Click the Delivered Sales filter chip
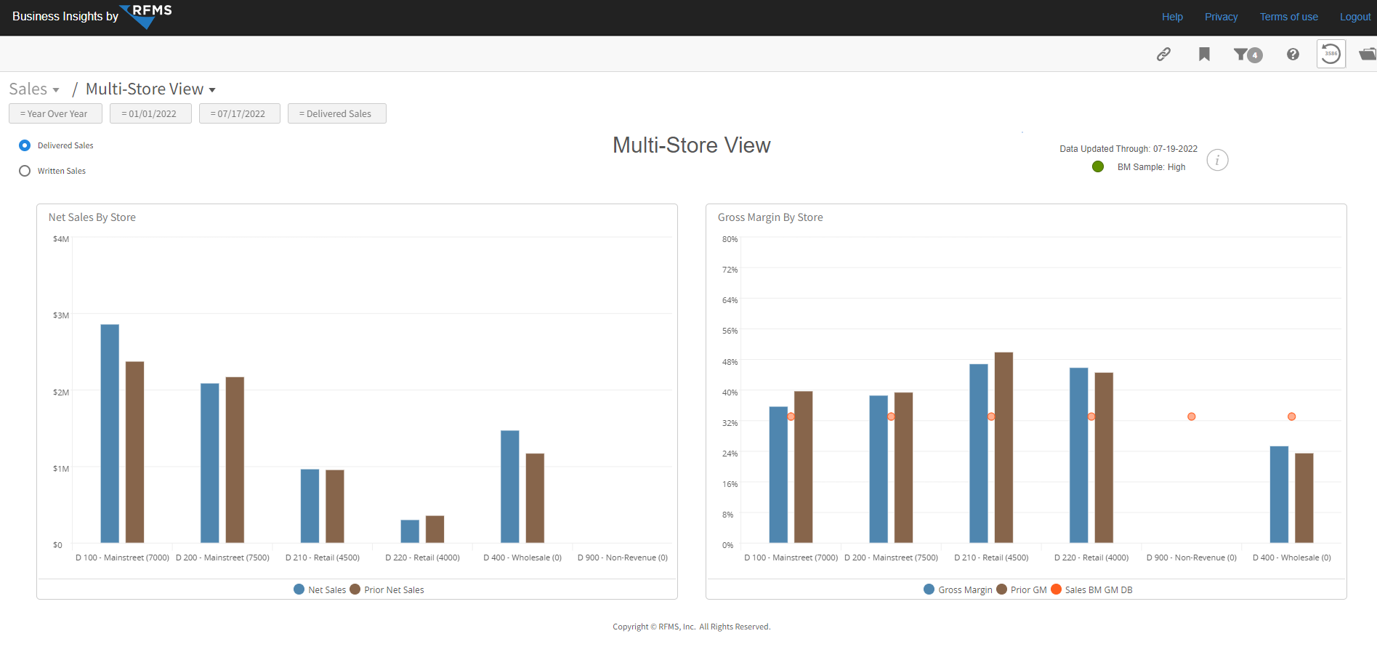 [x=336, y=113]
